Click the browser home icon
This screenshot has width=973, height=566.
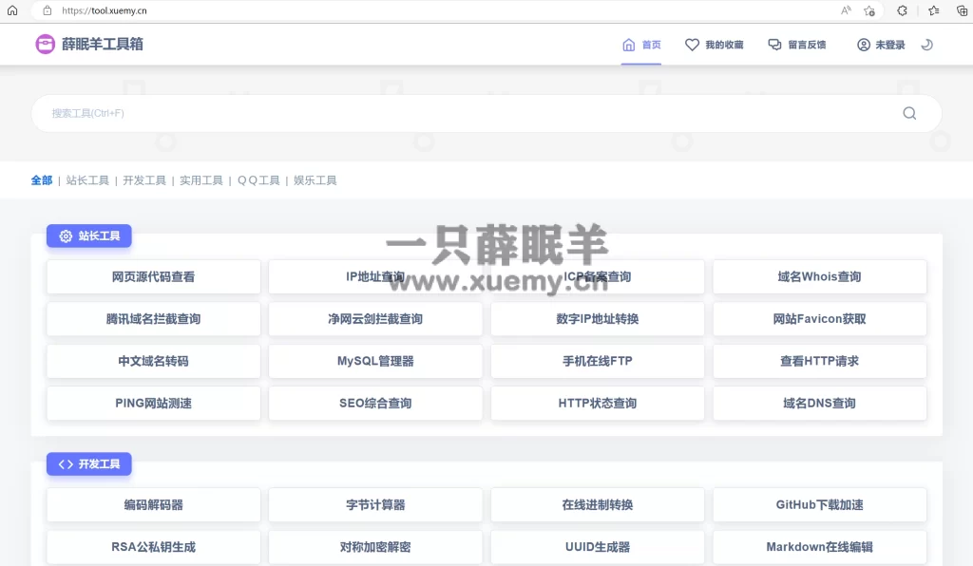click(12, 10)
